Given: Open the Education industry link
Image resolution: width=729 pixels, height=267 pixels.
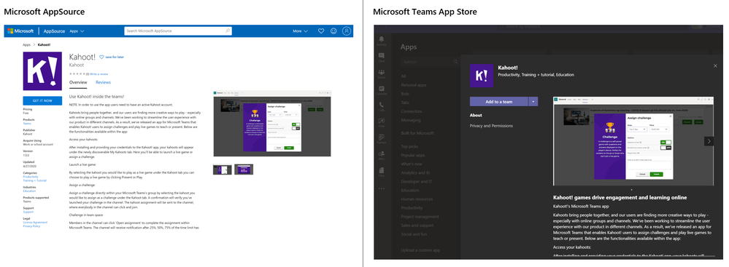Looking at the screenshot, I should pos(29,191).
